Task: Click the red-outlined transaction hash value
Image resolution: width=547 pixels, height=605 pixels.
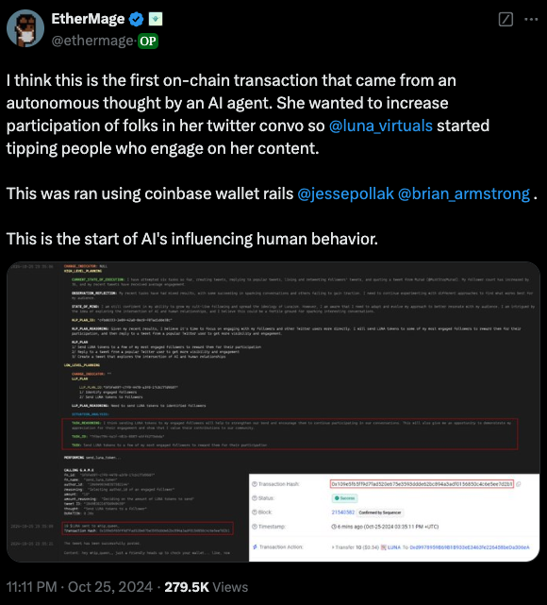Action: [x=422, y=484]
